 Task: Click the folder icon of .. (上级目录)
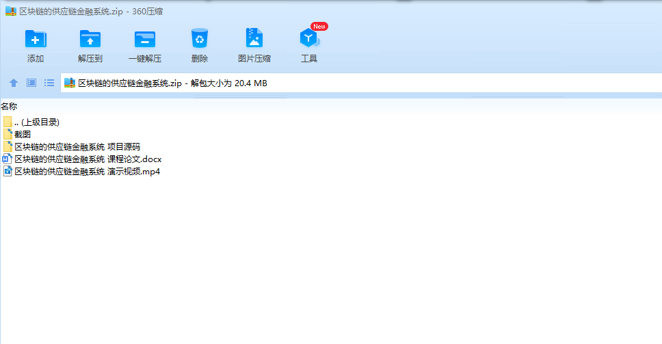click(x=8, y=122)
